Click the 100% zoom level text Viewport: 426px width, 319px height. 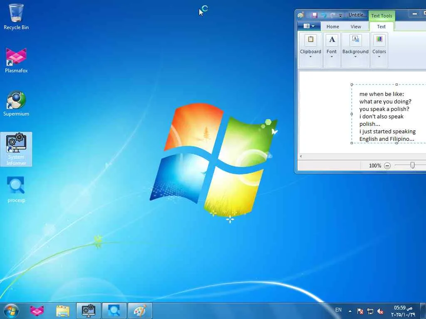[x=375, y=165]
